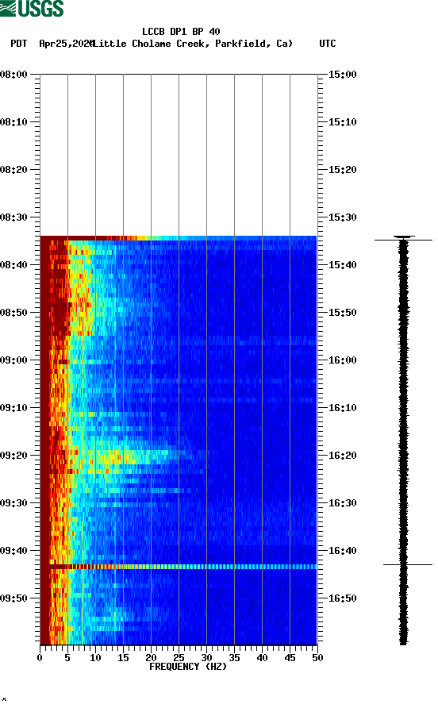
Task: Click the waveform start marker line near 15:34
Action: point(403,240)
